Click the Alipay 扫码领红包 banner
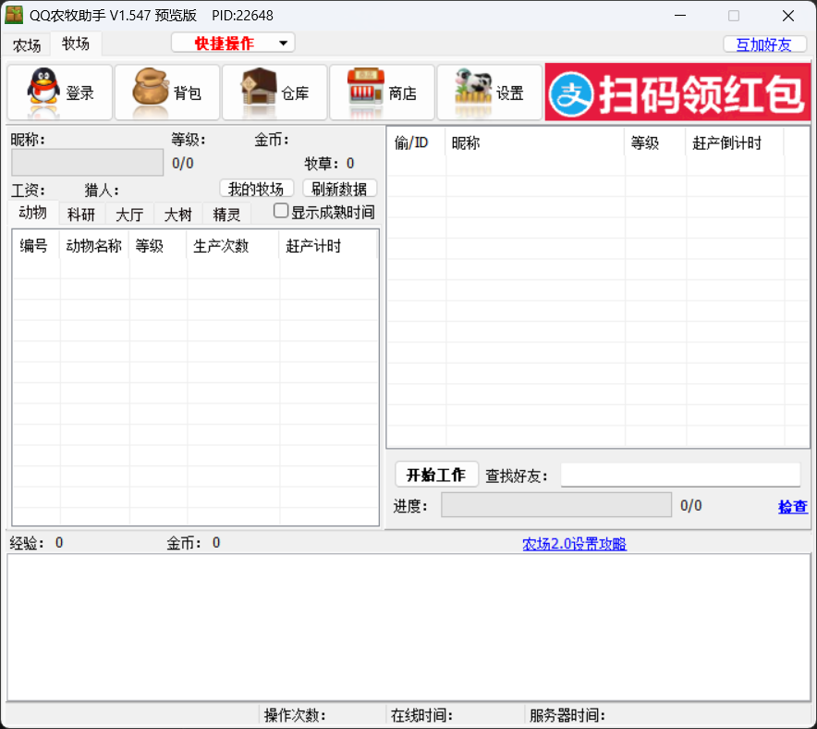This screenshot has width=817, height=729. tap(677, 92)
